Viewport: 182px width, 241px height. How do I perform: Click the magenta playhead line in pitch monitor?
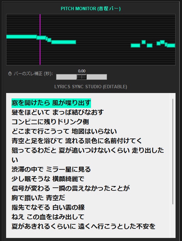(40, 39)
